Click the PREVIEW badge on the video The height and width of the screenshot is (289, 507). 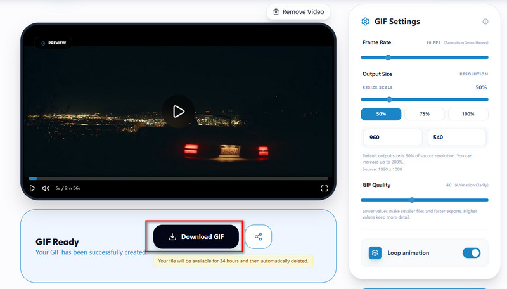pos(53,43)
